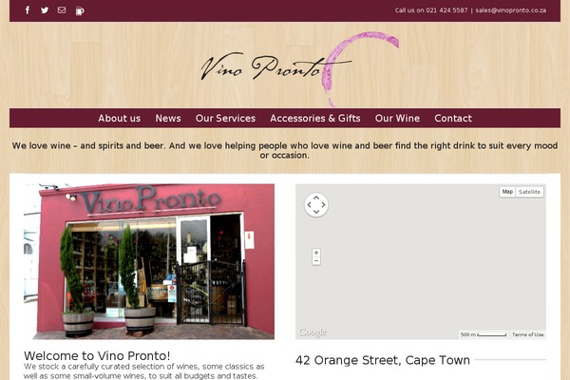The width and height of the screenshot is (570, 380).
Task: Open the Contact page
Action: tap(453, 118)
